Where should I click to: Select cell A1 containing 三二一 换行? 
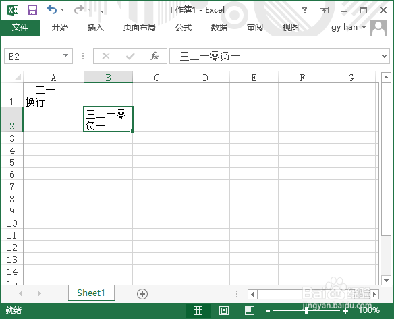53,95
